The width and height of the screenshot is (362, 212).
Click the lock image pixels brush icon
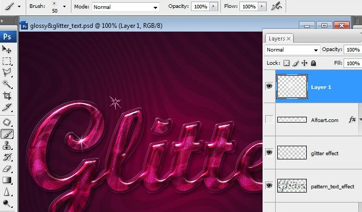click(296, 63)
